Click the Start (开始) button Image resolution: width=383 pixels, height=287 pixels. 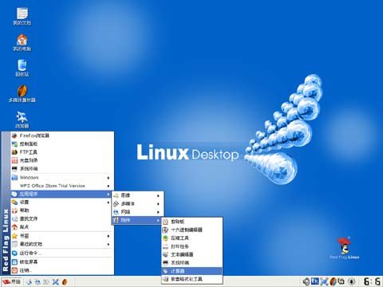(11, 281)
